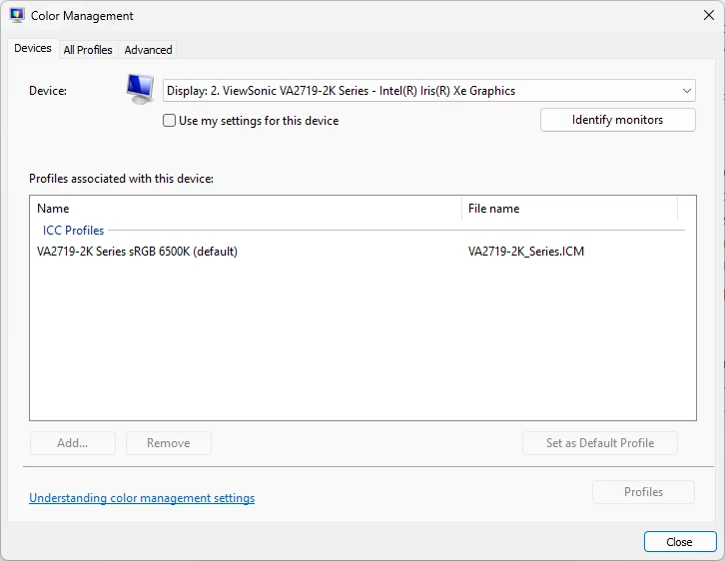Enable Use my settings for this device
Viewport: 725px width, 561px height.
point(169,121)
